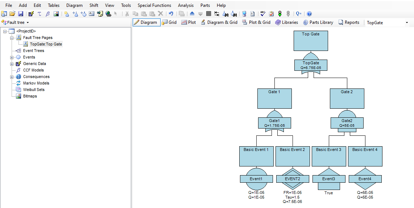Viewport: 414px width, 208px height.
Task: Open the Parts Library view
Action: coord(318,22)
